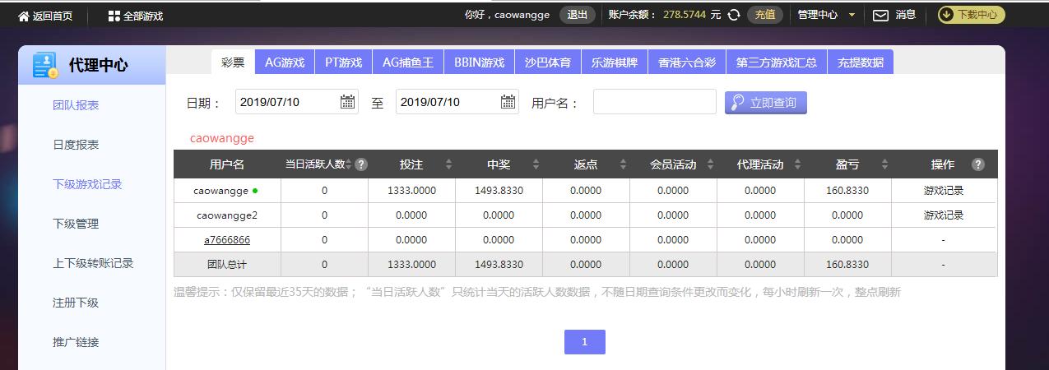Click the start date input field
Viewport: 1049px width, 370px height.
[297, 102]
